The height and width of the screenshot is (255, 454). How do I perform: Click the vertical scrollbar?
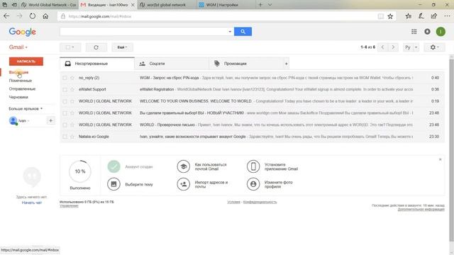(451, 150)
